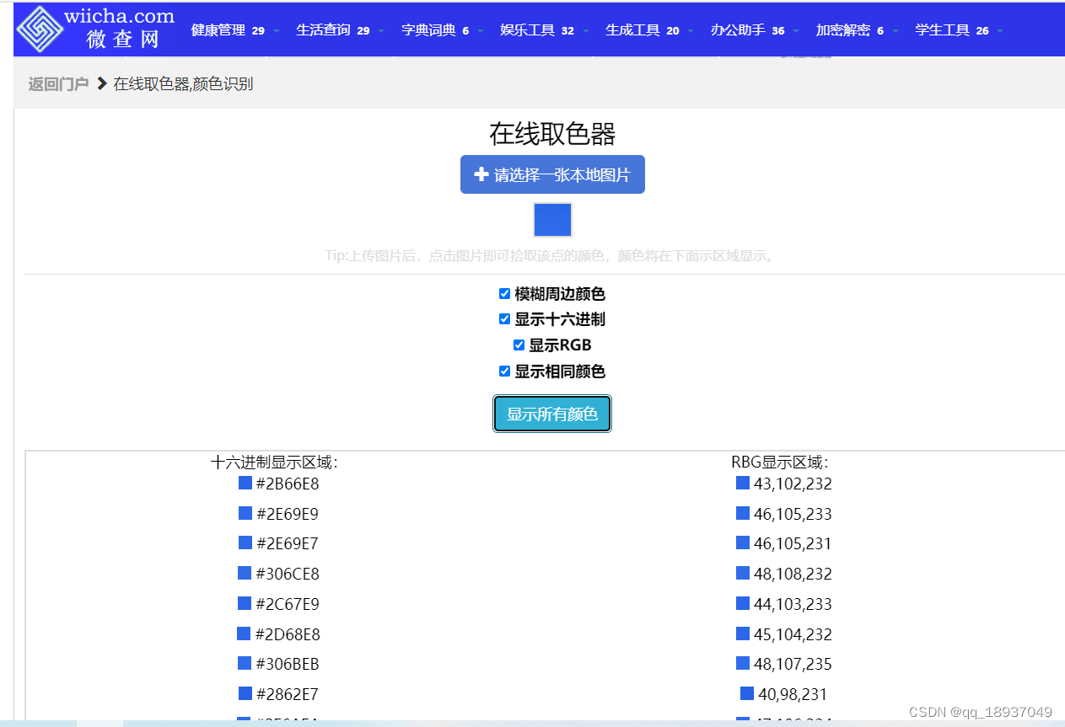Expand dropdown arrow beside 学生工具 26
The height and width of the screenshot is (727, 1065).
tap(1000, 31)
